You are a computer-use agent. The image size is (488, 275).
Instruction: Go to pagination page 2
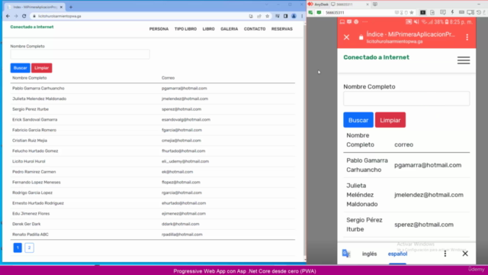click(29, 247)
